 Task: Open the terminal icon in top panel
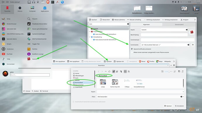[x=53, y=2]
